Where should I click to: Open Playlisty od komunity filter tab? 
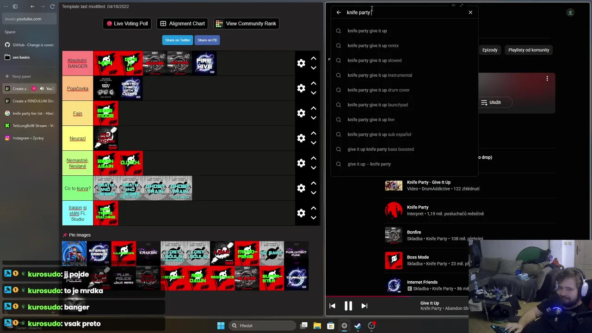529,50
